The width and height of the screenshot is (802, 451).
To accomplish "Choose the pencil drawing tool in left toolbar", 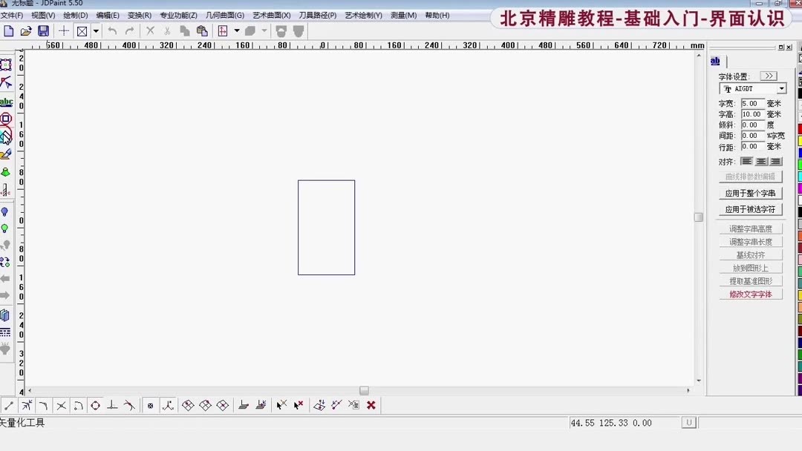I will [8, 155].
